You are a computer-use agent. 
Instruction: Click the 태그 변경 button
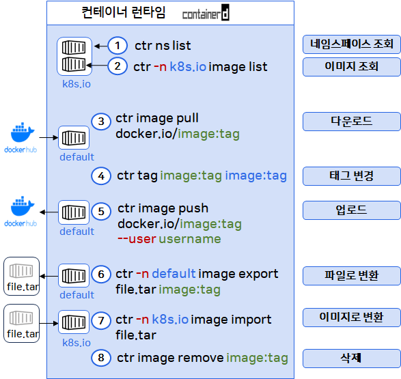click(x=352, y=176)
